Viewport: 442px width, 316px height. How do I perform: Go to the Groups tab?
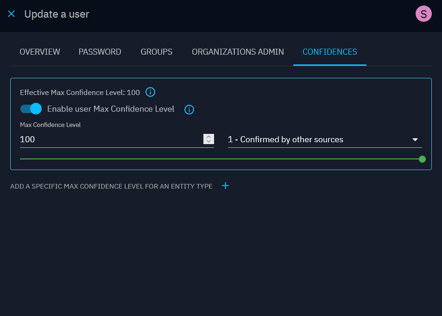156,52
